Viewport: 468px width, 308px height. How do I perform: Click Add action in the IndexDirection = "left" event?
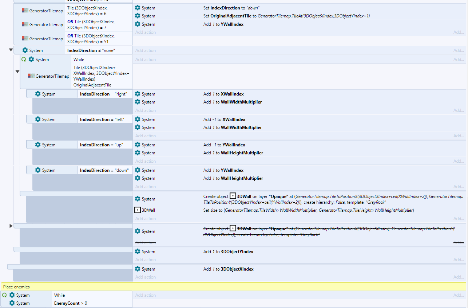146,136
